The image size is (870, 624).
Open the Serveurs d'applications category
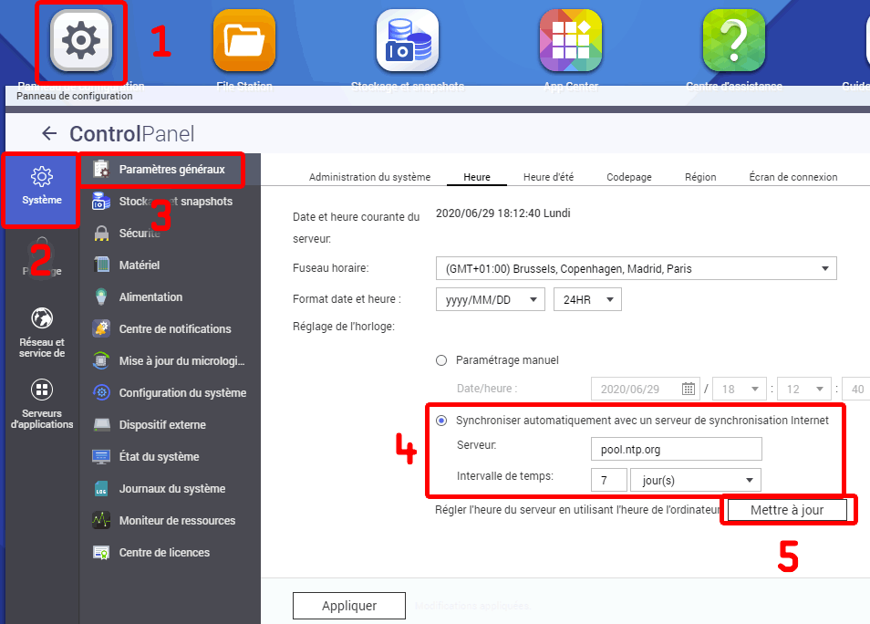tap(41, 404)
